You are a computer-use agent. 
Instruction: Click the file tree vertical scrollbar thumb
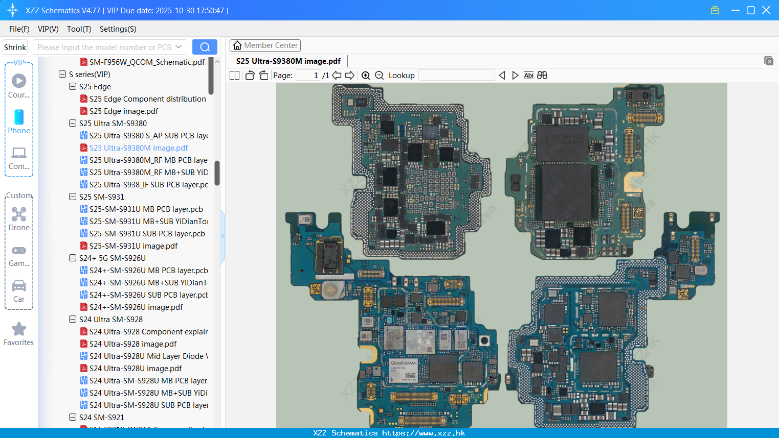217,174
